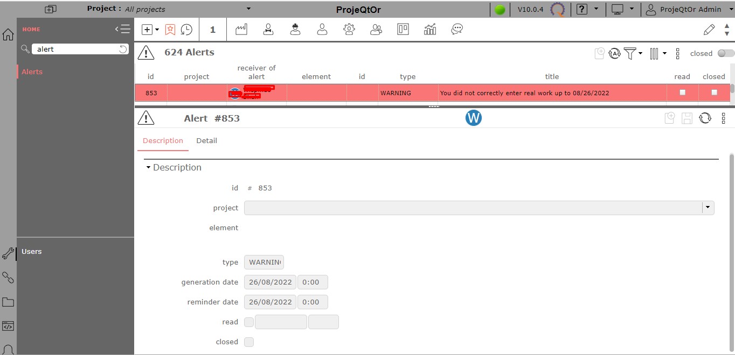The image size is (735, 355).
Task: Open the recent history clock icon
Action: pos(186,30)
